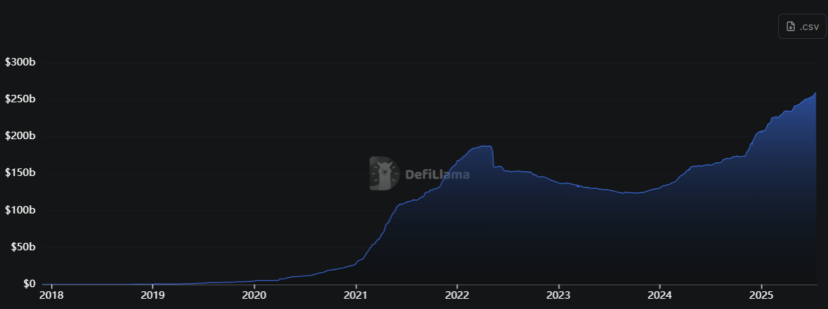Select the $200b y-axis label
This screenshot has width=828, height=309.
pos(20,136)
